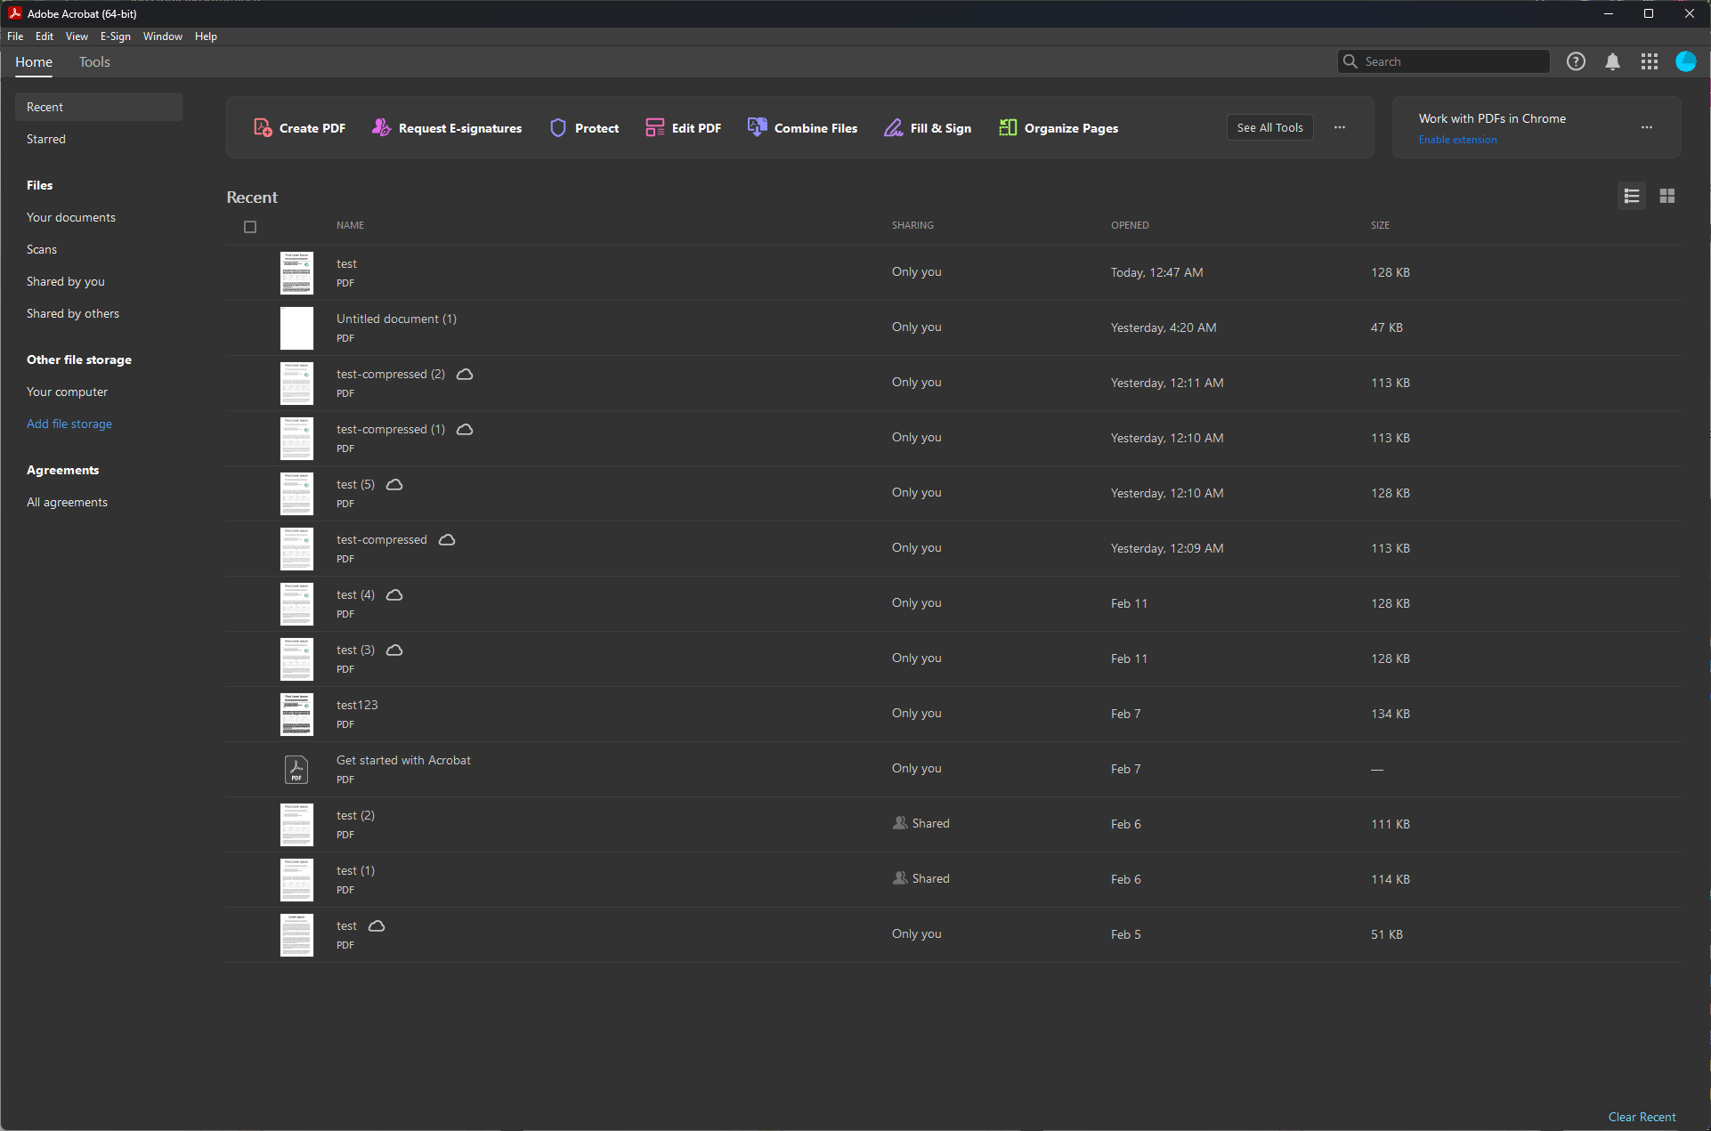Switch to the thumbnail grid view
This screenshot has width=1711, height=1131.
pos(1666,196)
